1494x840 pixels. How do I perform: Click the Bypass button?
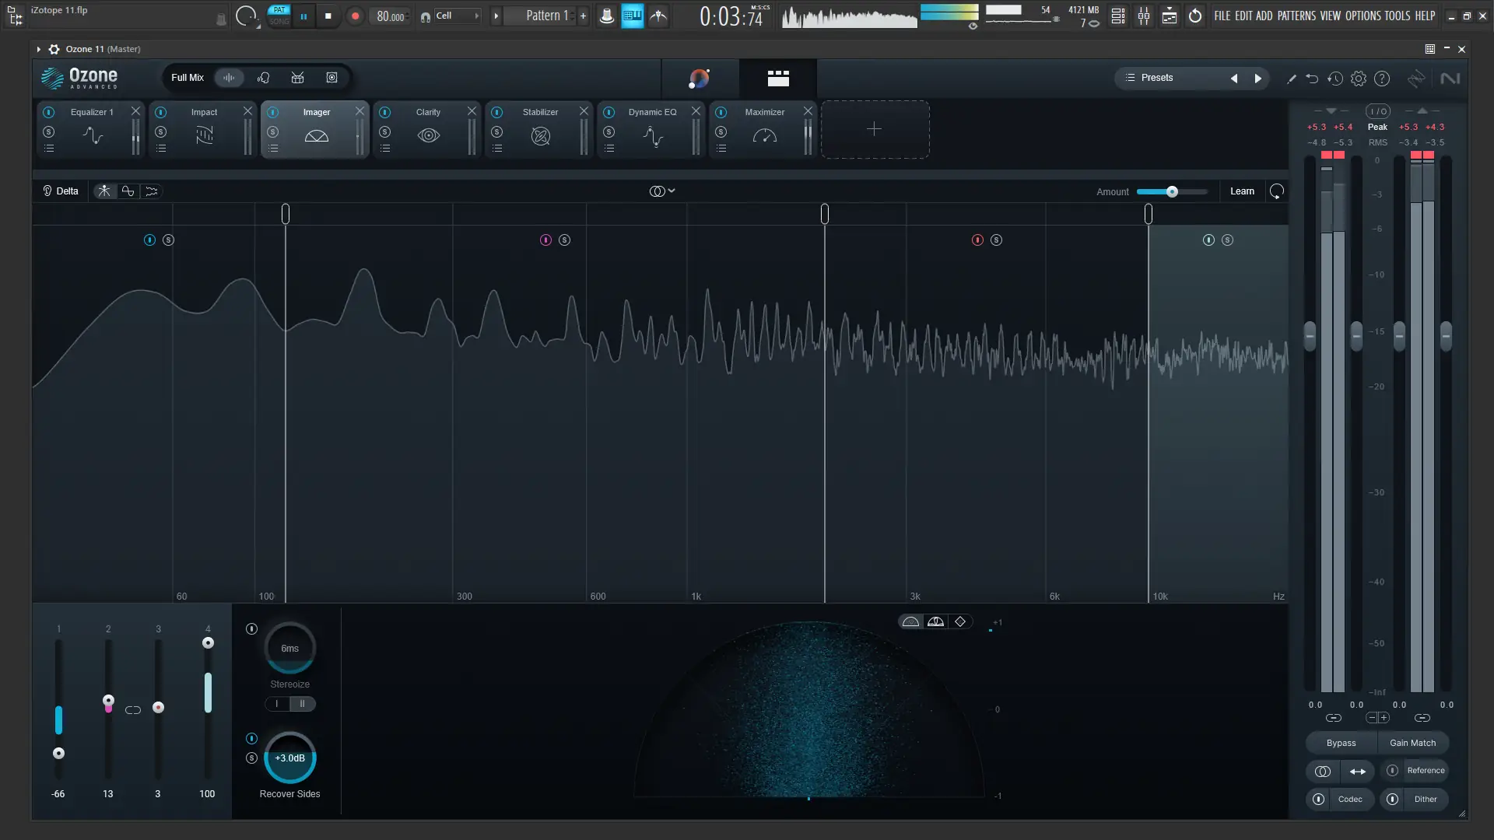(x=1341, y=743)
